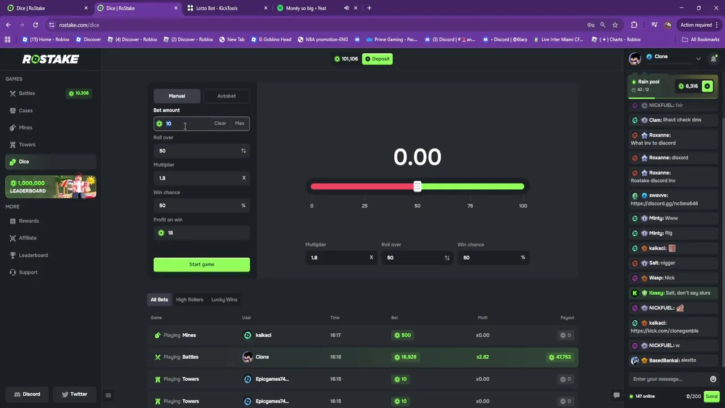Open Home - Roblox bookmark
This screenshot has width=725, height=408.
pyautogui.click(x=45, y=40)
